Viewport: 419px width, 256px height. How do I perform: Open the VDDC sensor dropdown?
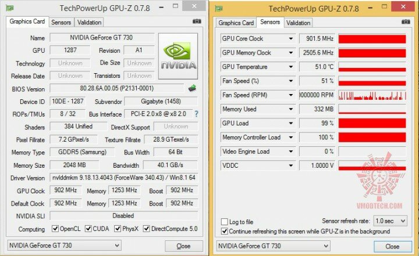click(x=291, y=165)
